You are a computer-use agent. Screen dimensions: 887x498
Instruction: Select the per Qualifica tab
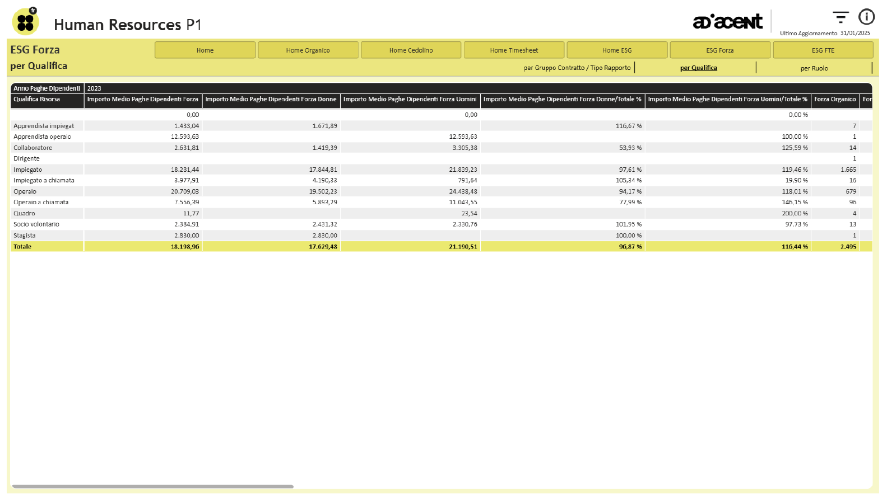pyautogui.click(x=698, y=68)
